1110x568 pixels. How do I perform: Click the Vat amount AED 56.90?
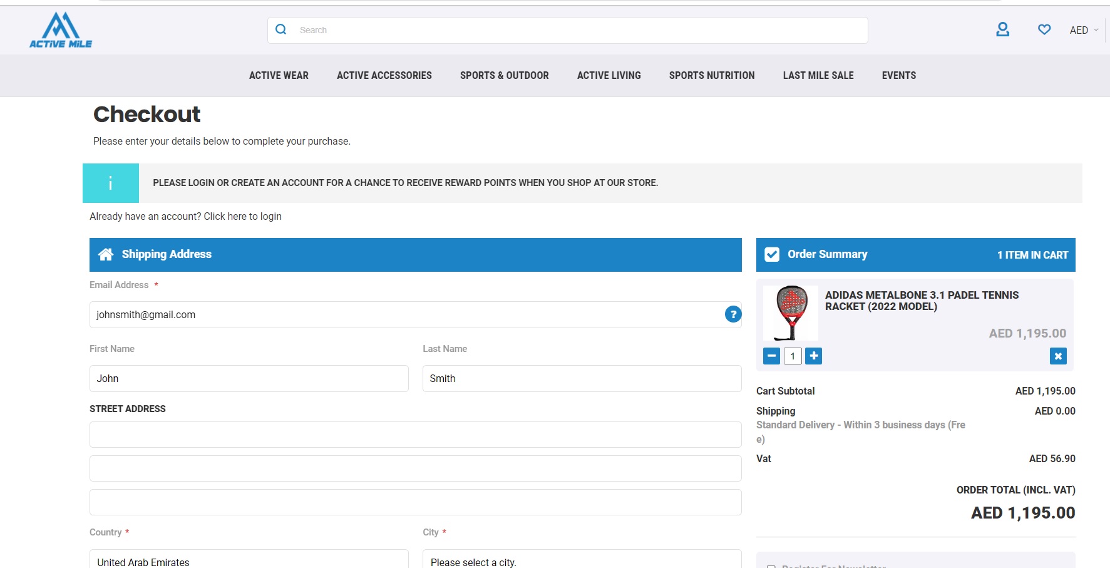pos(1052,458)
